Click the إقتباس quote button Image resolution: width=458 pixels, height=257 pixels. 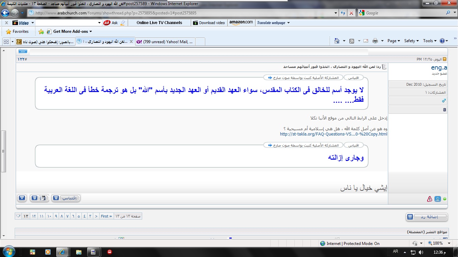click(66, 198)
